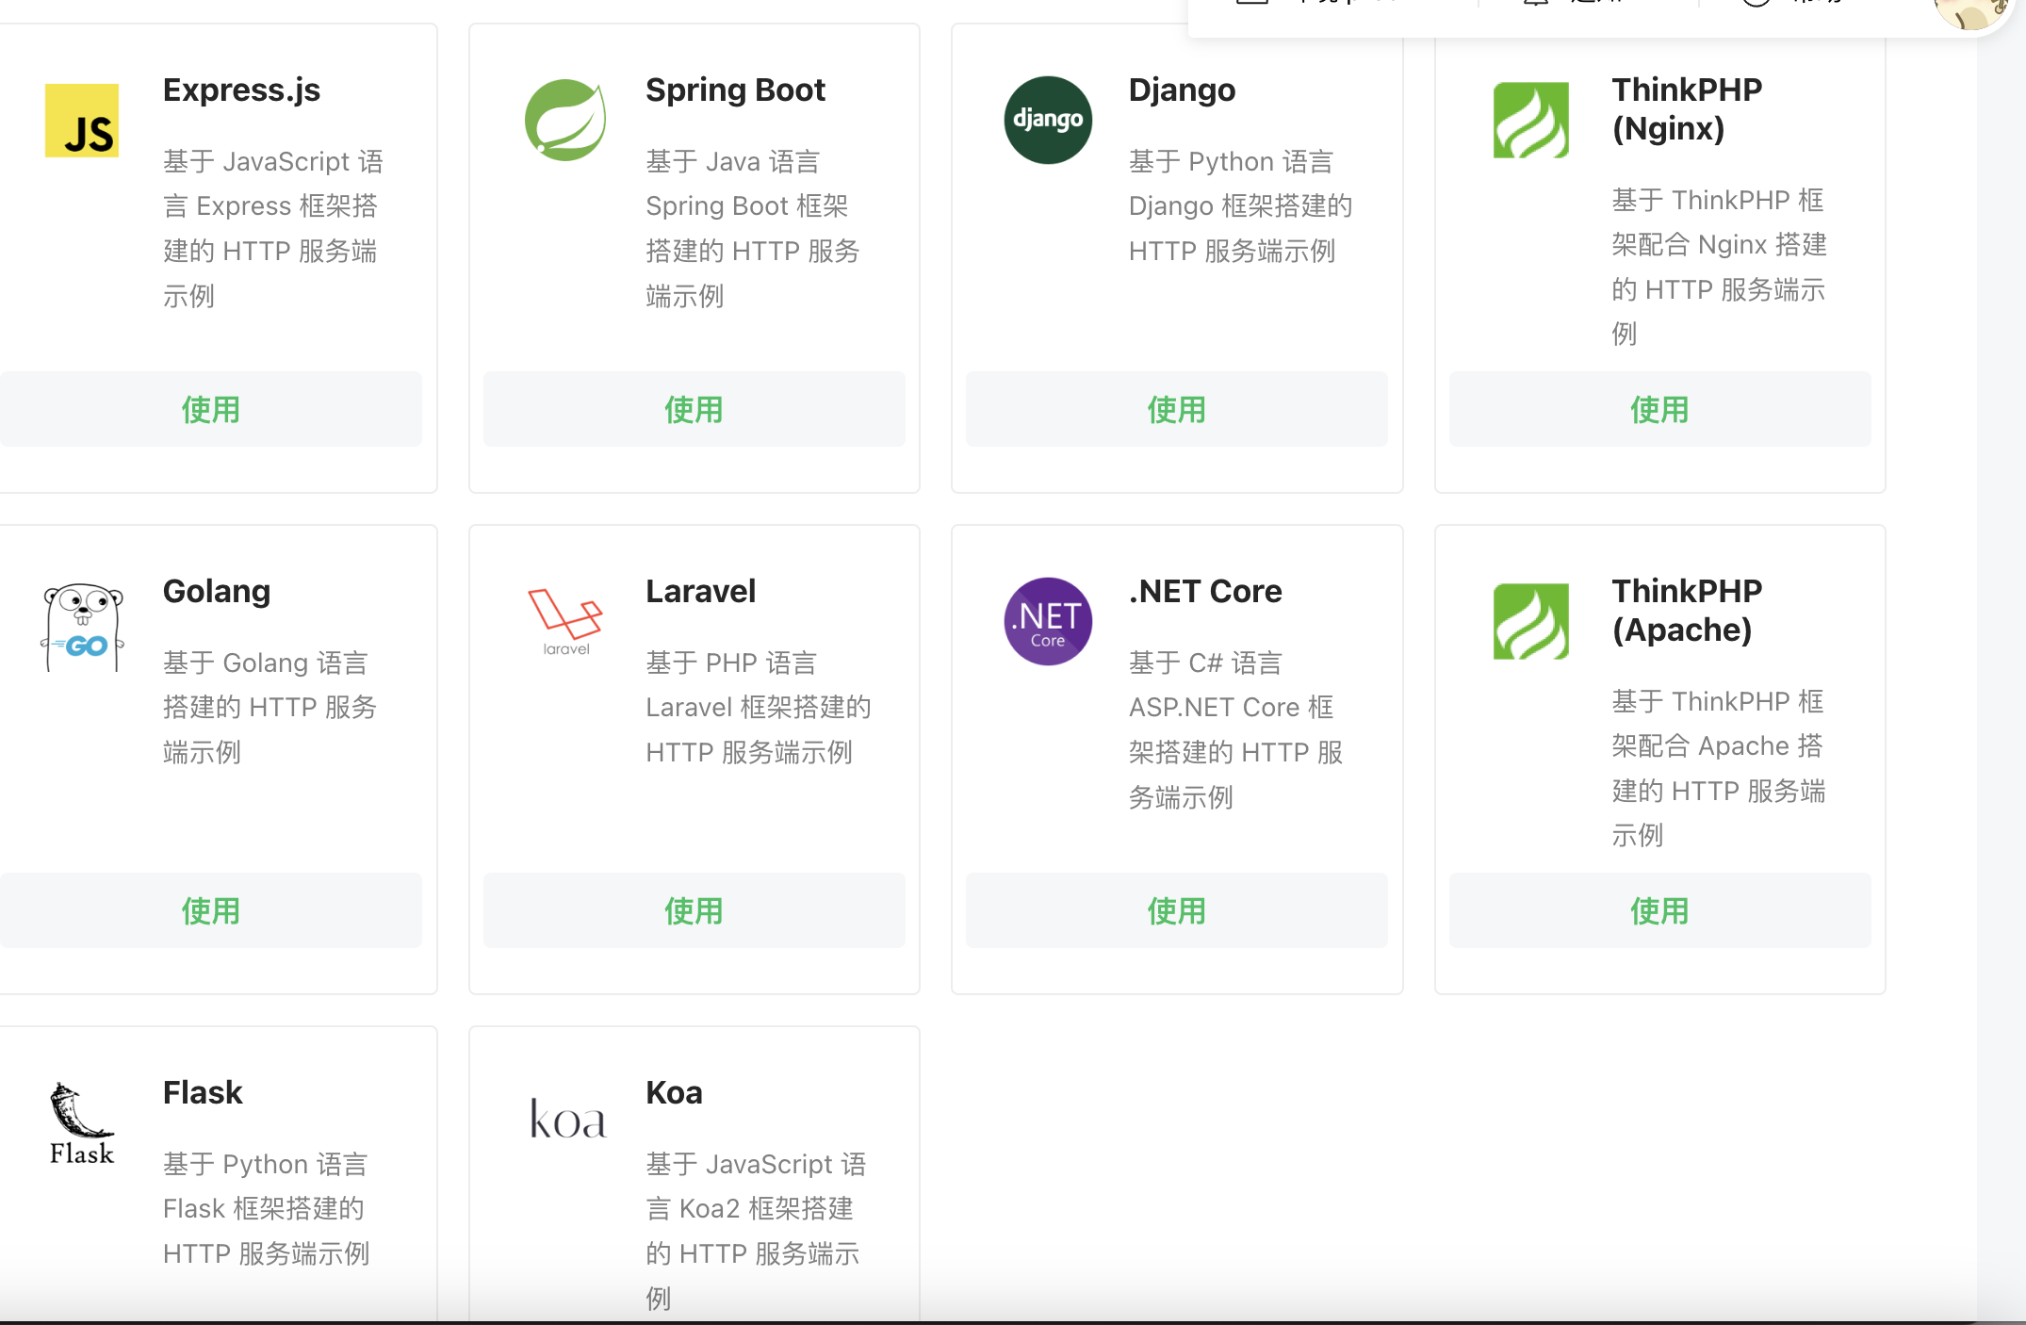
Task: Use the ThinkPHP (Apache) template
Action: click(1660, 910)
